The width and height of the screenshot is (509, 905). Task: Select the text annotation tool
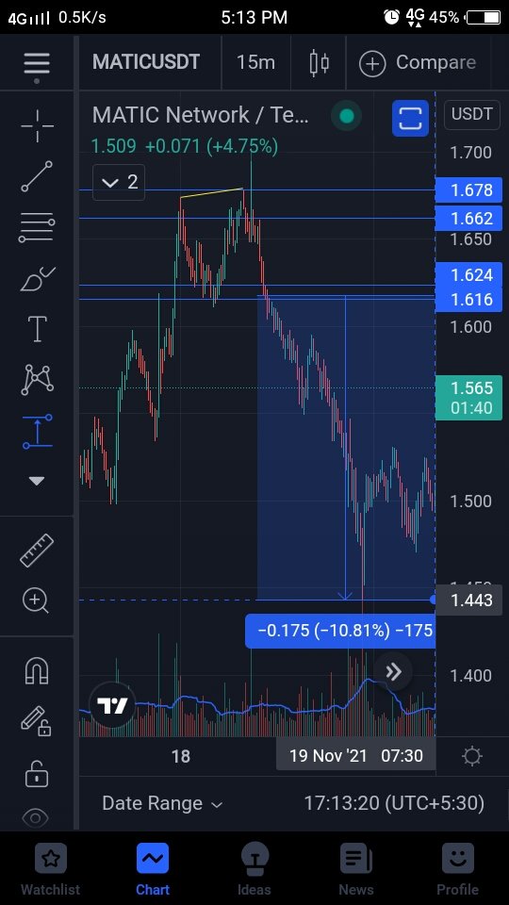point(37,329)
